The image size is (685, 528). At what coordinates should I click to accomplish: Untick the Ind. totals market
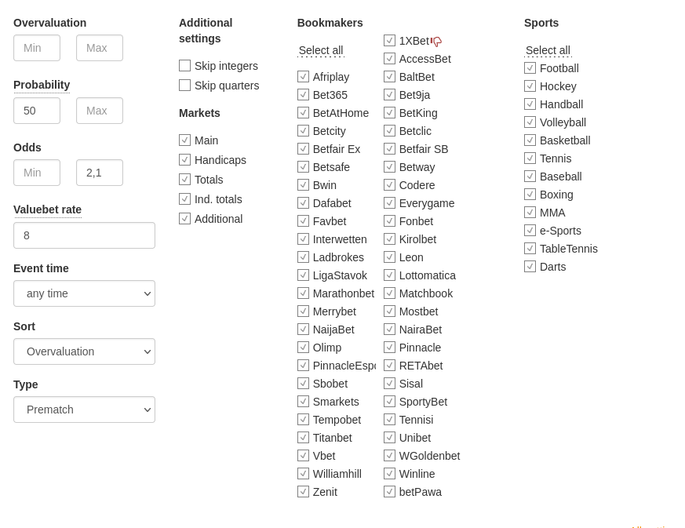click(x=185, y=199)
